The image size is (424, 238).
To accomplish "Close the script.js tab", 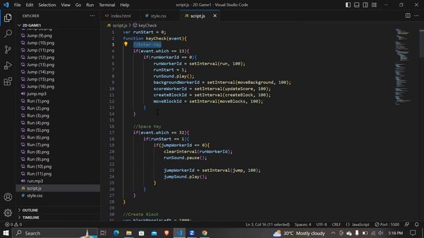I will click(x=215, y=16).
